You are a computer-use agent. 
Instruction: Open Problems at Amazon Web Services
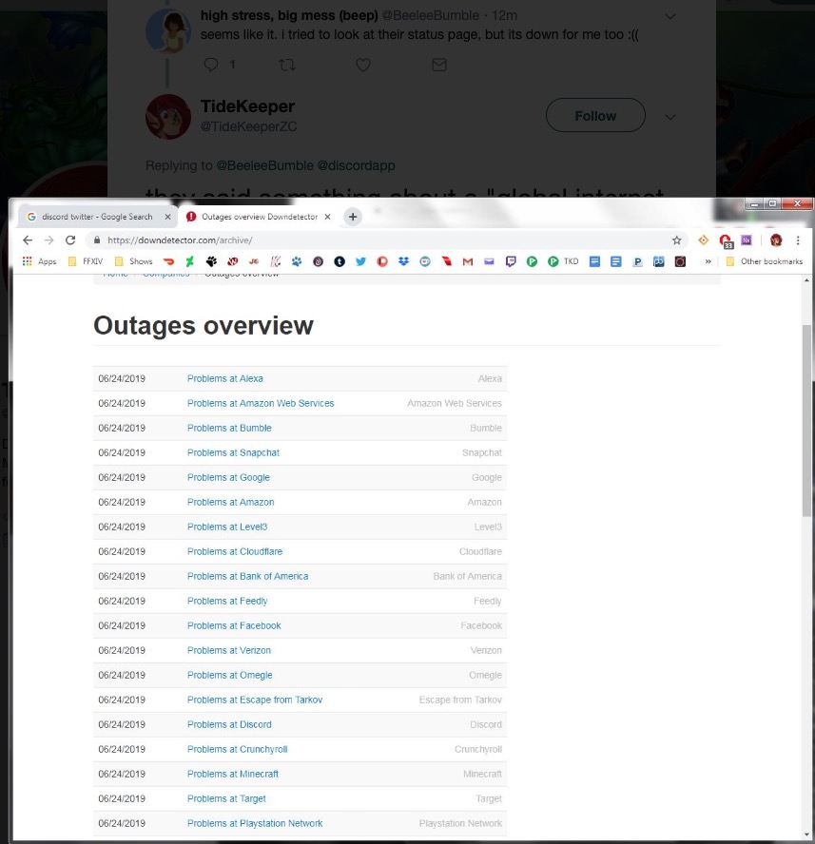point(261,403)
